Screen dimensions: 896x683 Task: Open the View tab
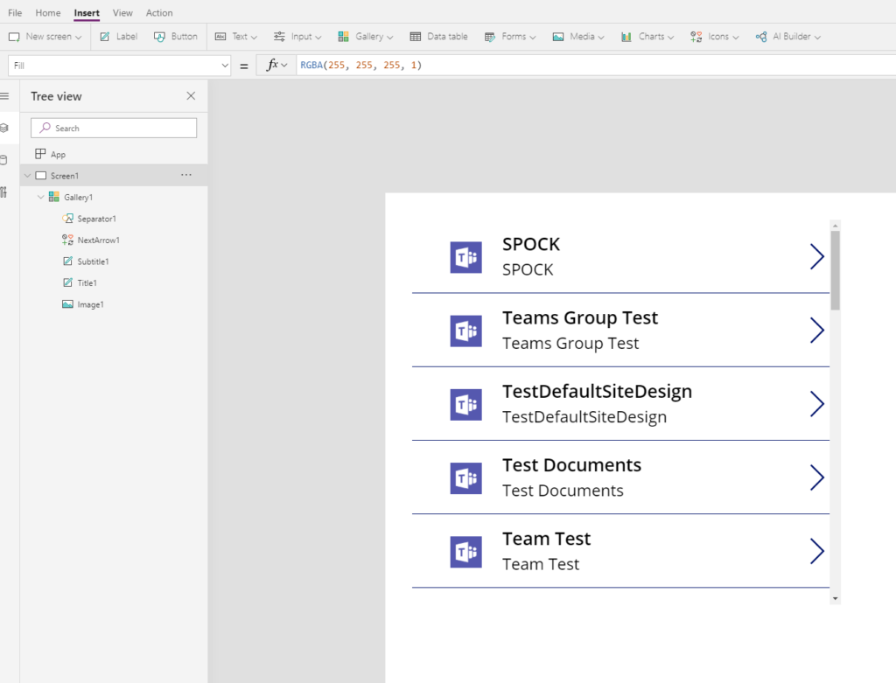[x=122, y=12]
